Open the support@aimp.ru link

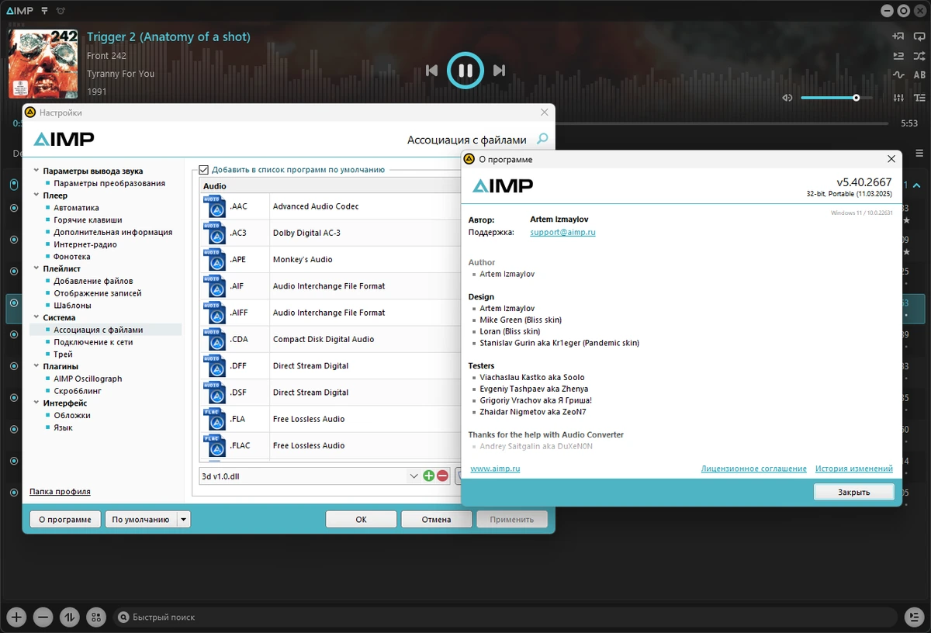562,232
